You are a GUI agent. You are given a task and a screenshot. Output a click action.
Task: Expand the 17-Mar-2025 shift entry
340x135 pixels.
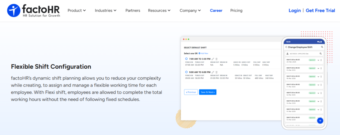(318, 85)
